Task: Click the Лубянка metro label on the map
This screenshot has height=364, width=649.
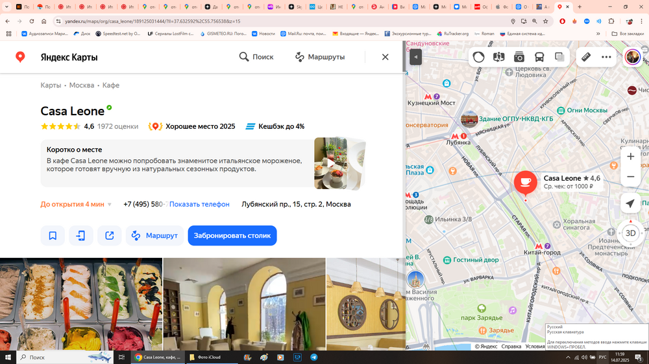Action: pos(458,142)
